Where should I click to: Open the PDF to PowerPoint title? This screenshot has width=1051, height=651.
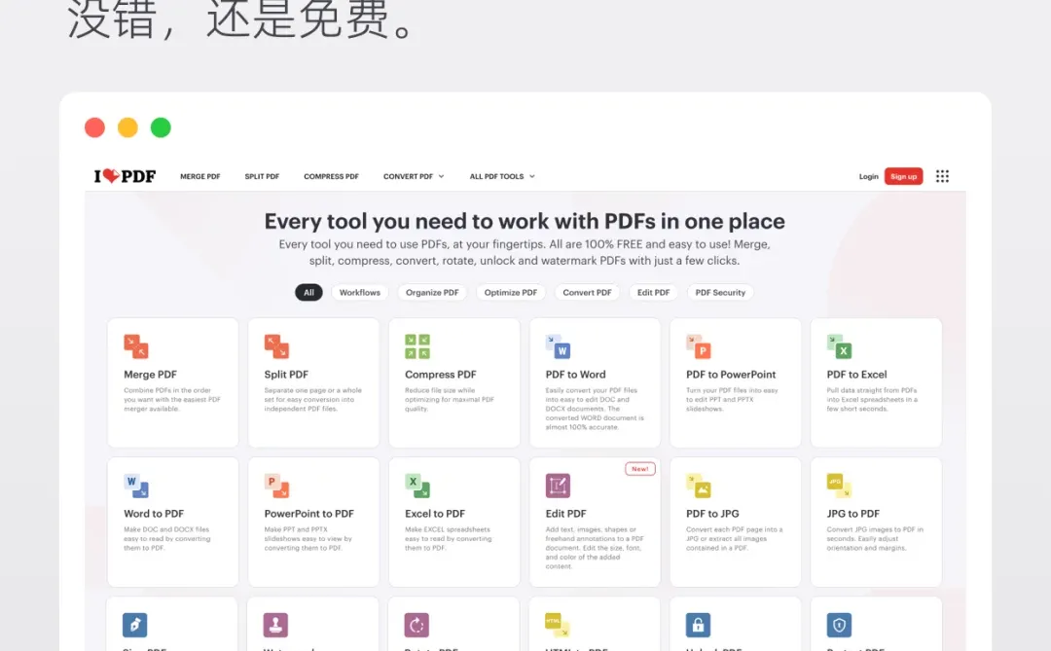[731, 374]
